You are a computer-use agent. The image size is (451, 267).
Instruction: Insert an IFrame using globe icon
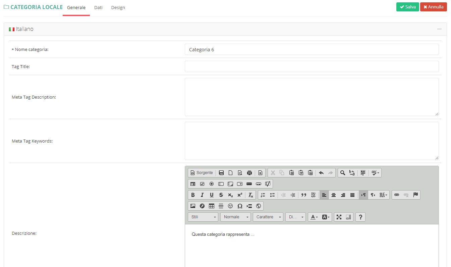click(259, 206)
